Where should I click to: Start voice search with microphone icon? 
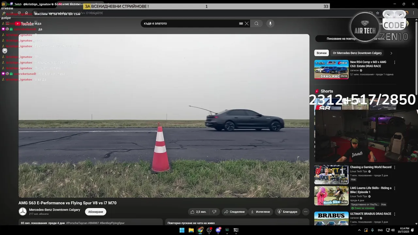tap(270, 23)
